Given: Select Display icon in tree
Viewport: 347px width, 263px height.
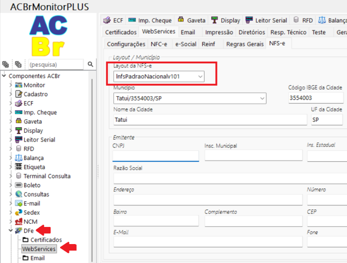Looking at the screenshot, I should 19,130.
